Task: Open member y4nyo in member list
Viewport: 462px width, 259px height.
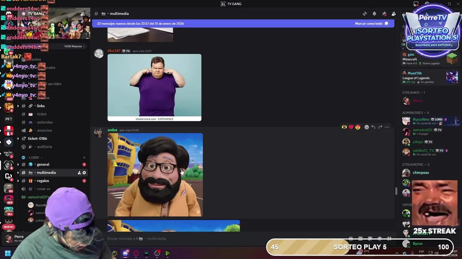Action: 430,142
